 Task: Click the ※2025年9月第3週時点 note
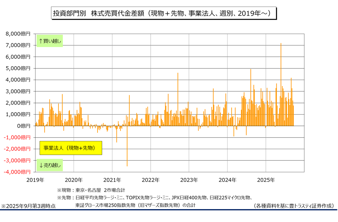pyautogui.click(x=28, y=206)
